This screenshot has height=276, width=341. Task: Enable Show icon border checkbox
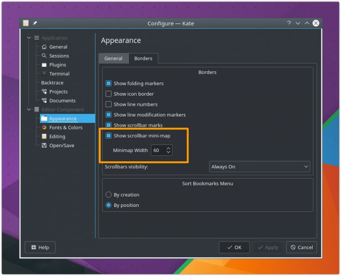pos(108,94)
